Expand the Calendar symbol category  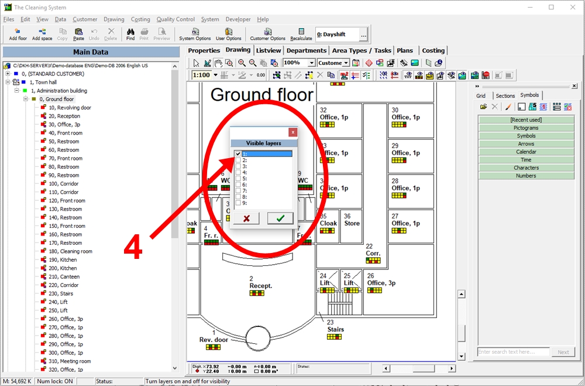526,152
